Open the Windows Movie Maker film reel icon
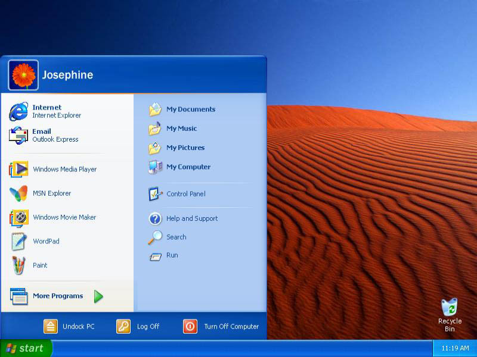 coord(19,218)
